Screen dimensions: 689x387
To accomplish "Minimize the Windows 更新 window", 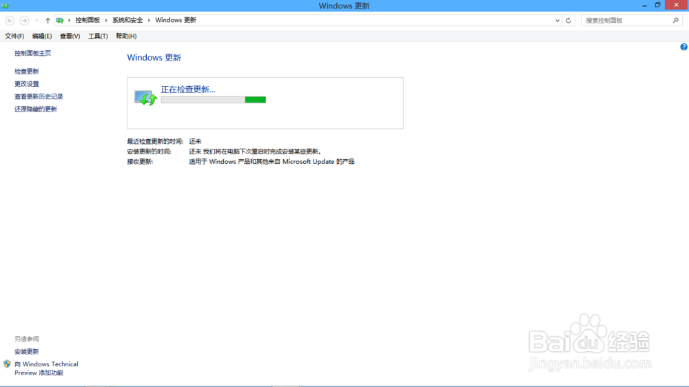I will [x=644, y=6].
